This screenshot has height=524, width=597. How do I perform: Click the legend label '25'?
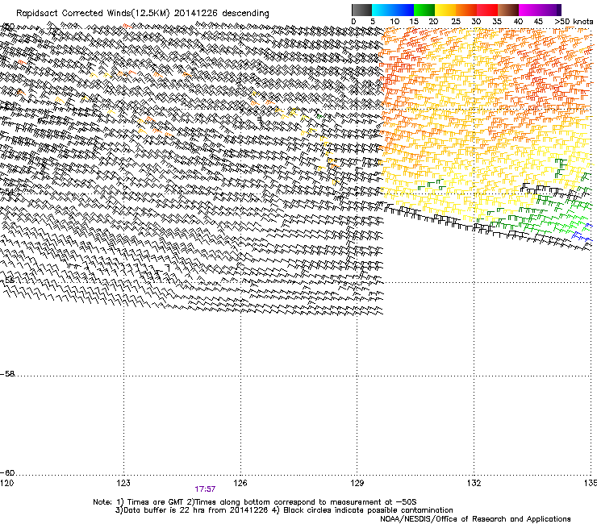456,21
